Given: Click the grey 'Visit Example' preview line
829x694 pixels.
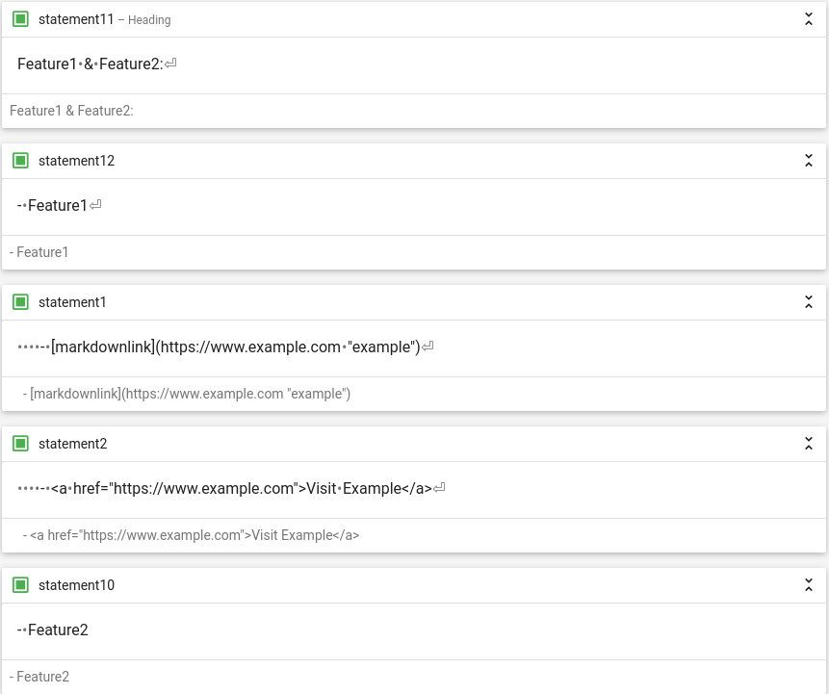Looking at the screenshot, I should coord(191,535).
